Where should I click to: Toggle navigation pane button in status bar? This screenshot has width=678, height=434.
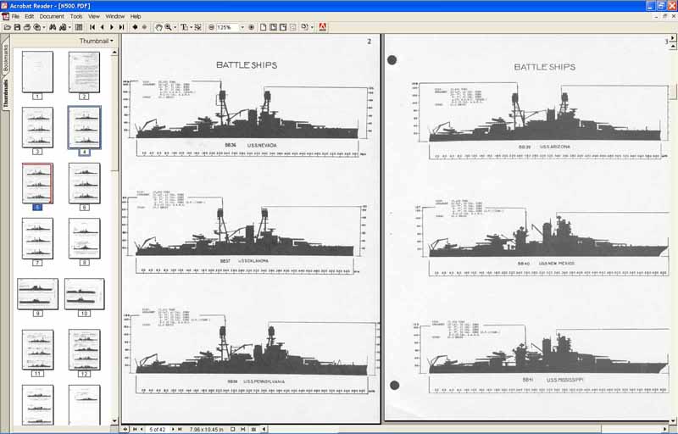(125, 429)
